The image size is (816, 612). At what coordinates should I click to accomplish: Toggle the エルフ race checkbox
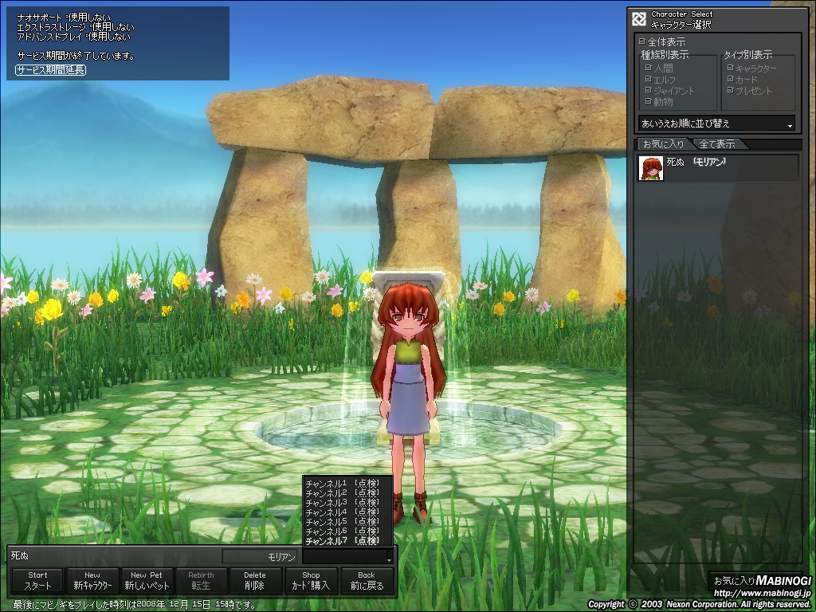click(648, 79)
